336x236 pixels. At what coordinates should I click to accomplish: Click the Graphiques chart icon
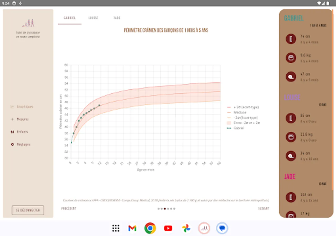pos(12,107)
